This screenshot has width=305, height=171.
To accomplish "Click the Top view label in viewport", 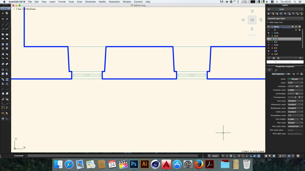I will [19, 9].
